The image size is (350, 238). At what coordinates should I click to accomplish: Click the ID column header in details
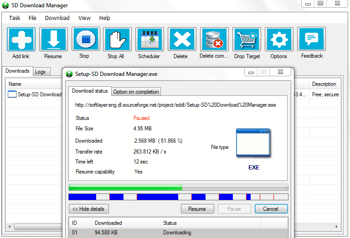pos(80,223)
